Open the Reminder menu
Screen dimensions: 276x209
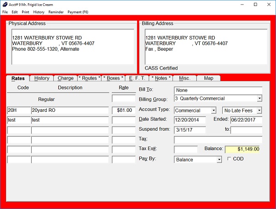click(x=56, y=12)
